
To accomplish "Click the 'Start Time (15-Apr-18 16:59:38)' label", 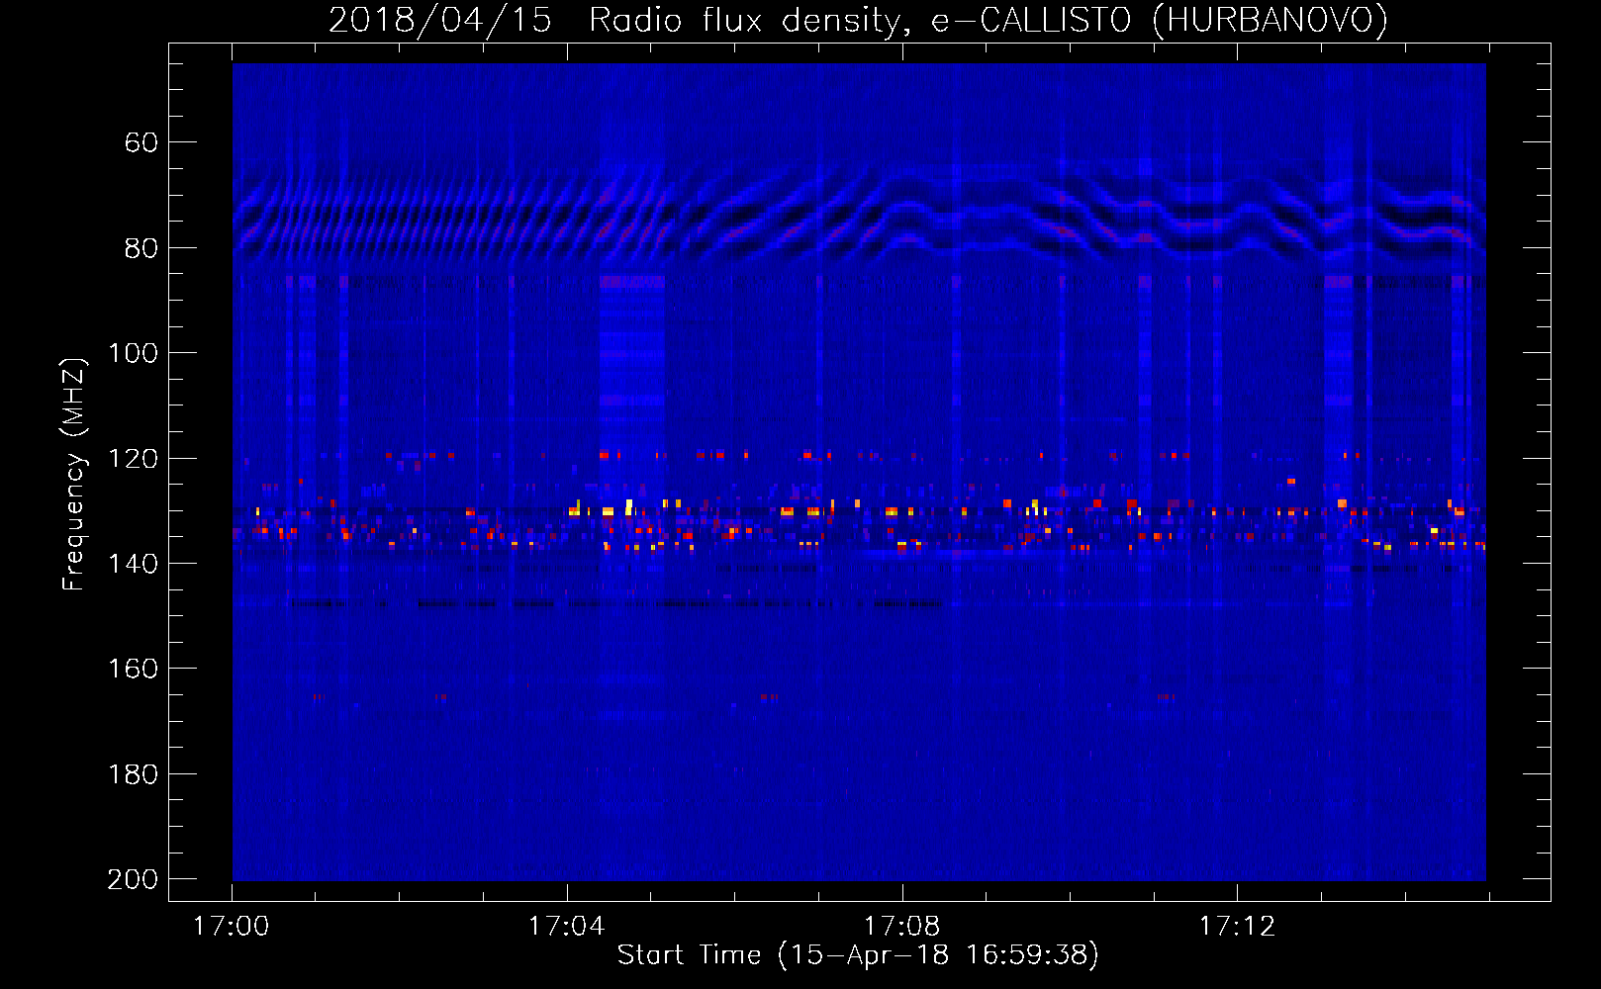I will [x=858, y=955].
